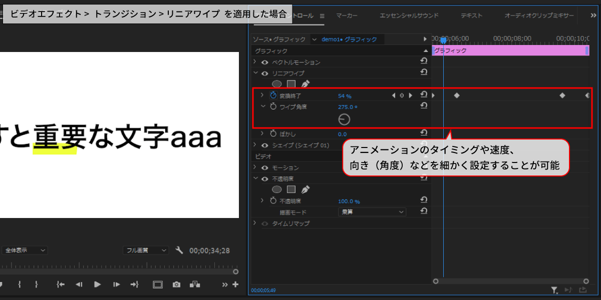The height and width of the screenshot is (300, 601).
Task: Toggle モーション effect visibility
Action: tap(264, 167)
